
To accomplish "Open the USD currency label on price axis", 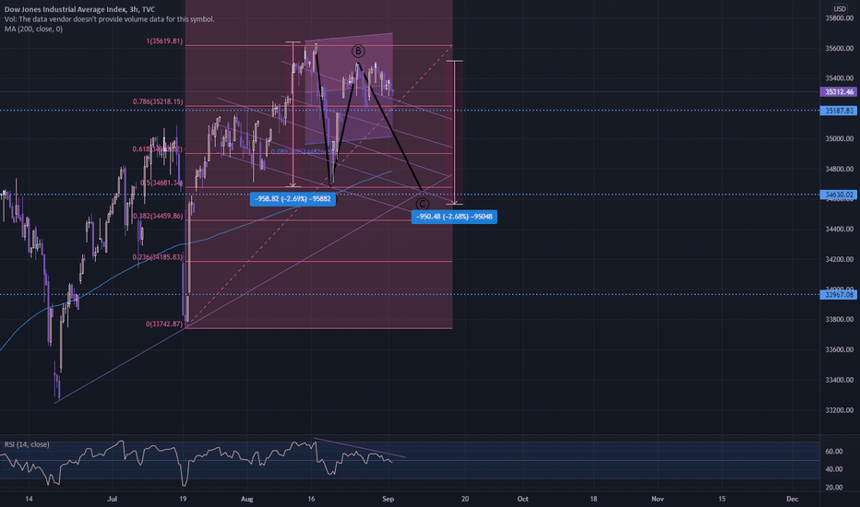I will 840,9.
